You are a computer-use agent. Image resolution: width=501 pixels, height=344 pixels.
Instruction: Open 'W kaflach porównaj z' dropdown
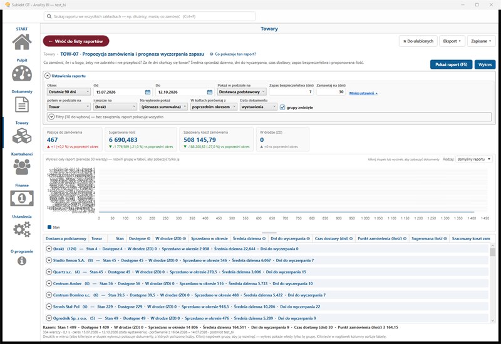click(214, 107)
